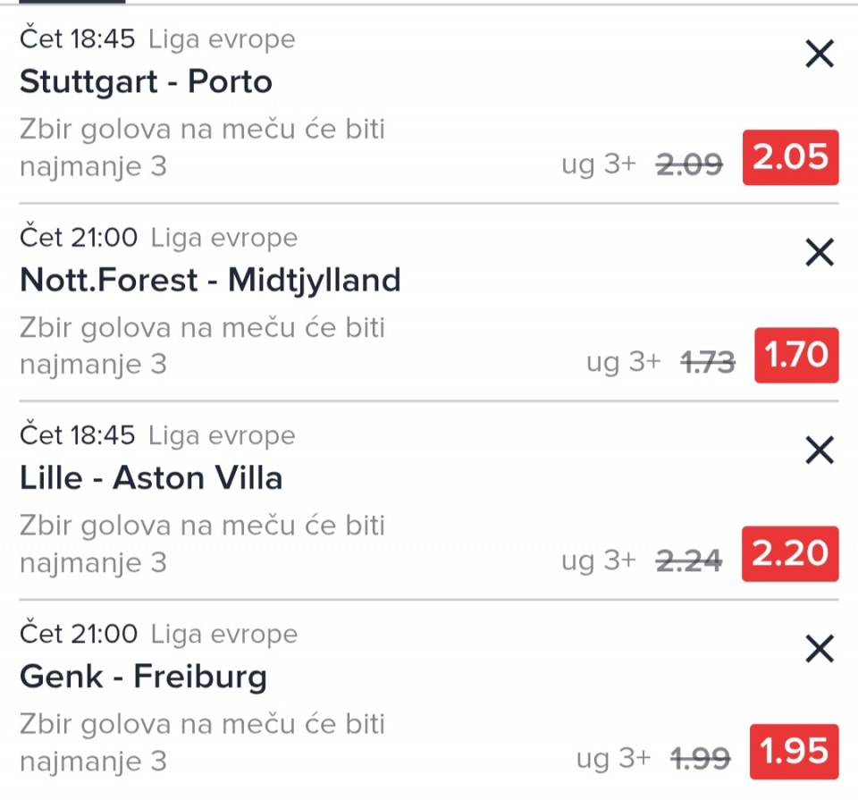Image resolution: width=858 pixels, height=800 pixels.
Task: Tap "Čet 21:00" time above Nott.Forest - Midtjylland
Action: pos(79,238)
